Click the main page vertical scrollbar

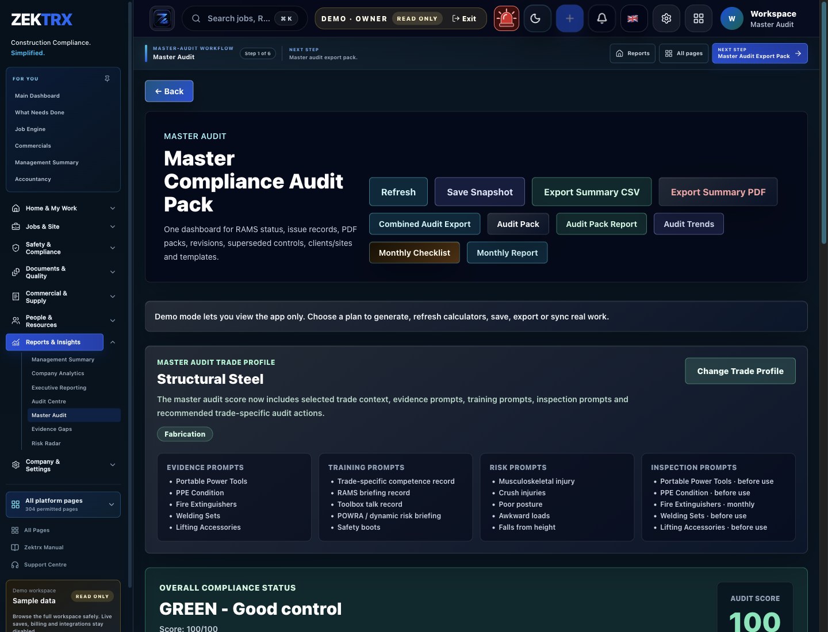(x=824, y=124)
